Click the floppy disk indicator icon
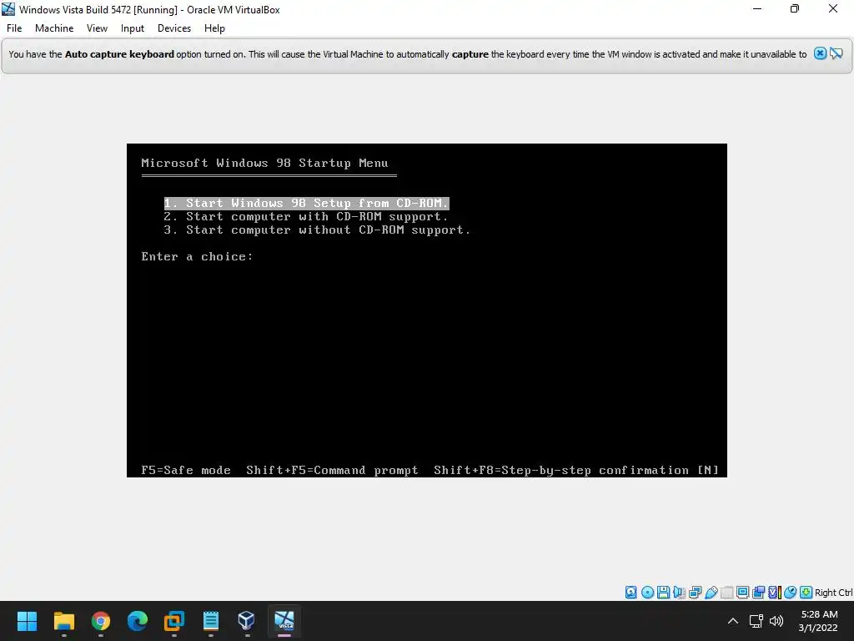The width and height of the screenshot is (854, 641). (663, 592)
